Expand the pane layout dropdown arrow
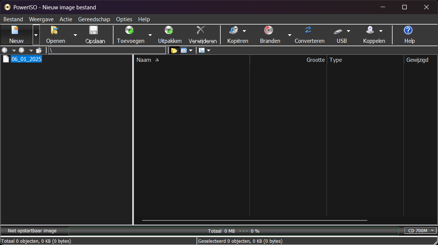438x245 pixels. point(208,51)
